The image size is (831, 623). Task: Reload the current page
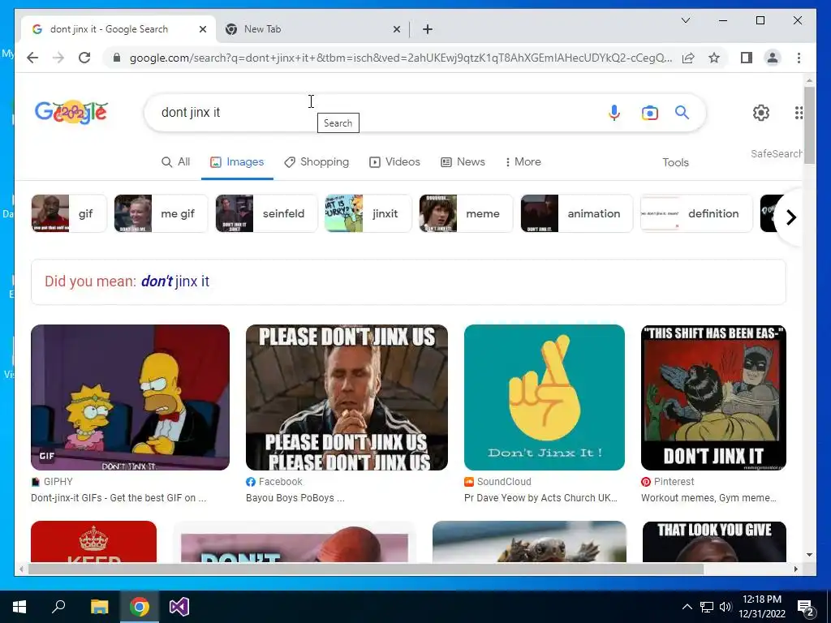pos(84,58)
